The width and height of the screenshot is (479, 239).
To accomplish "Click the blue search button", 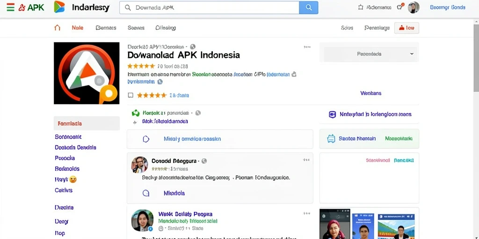I will click(x=309, y=7).
